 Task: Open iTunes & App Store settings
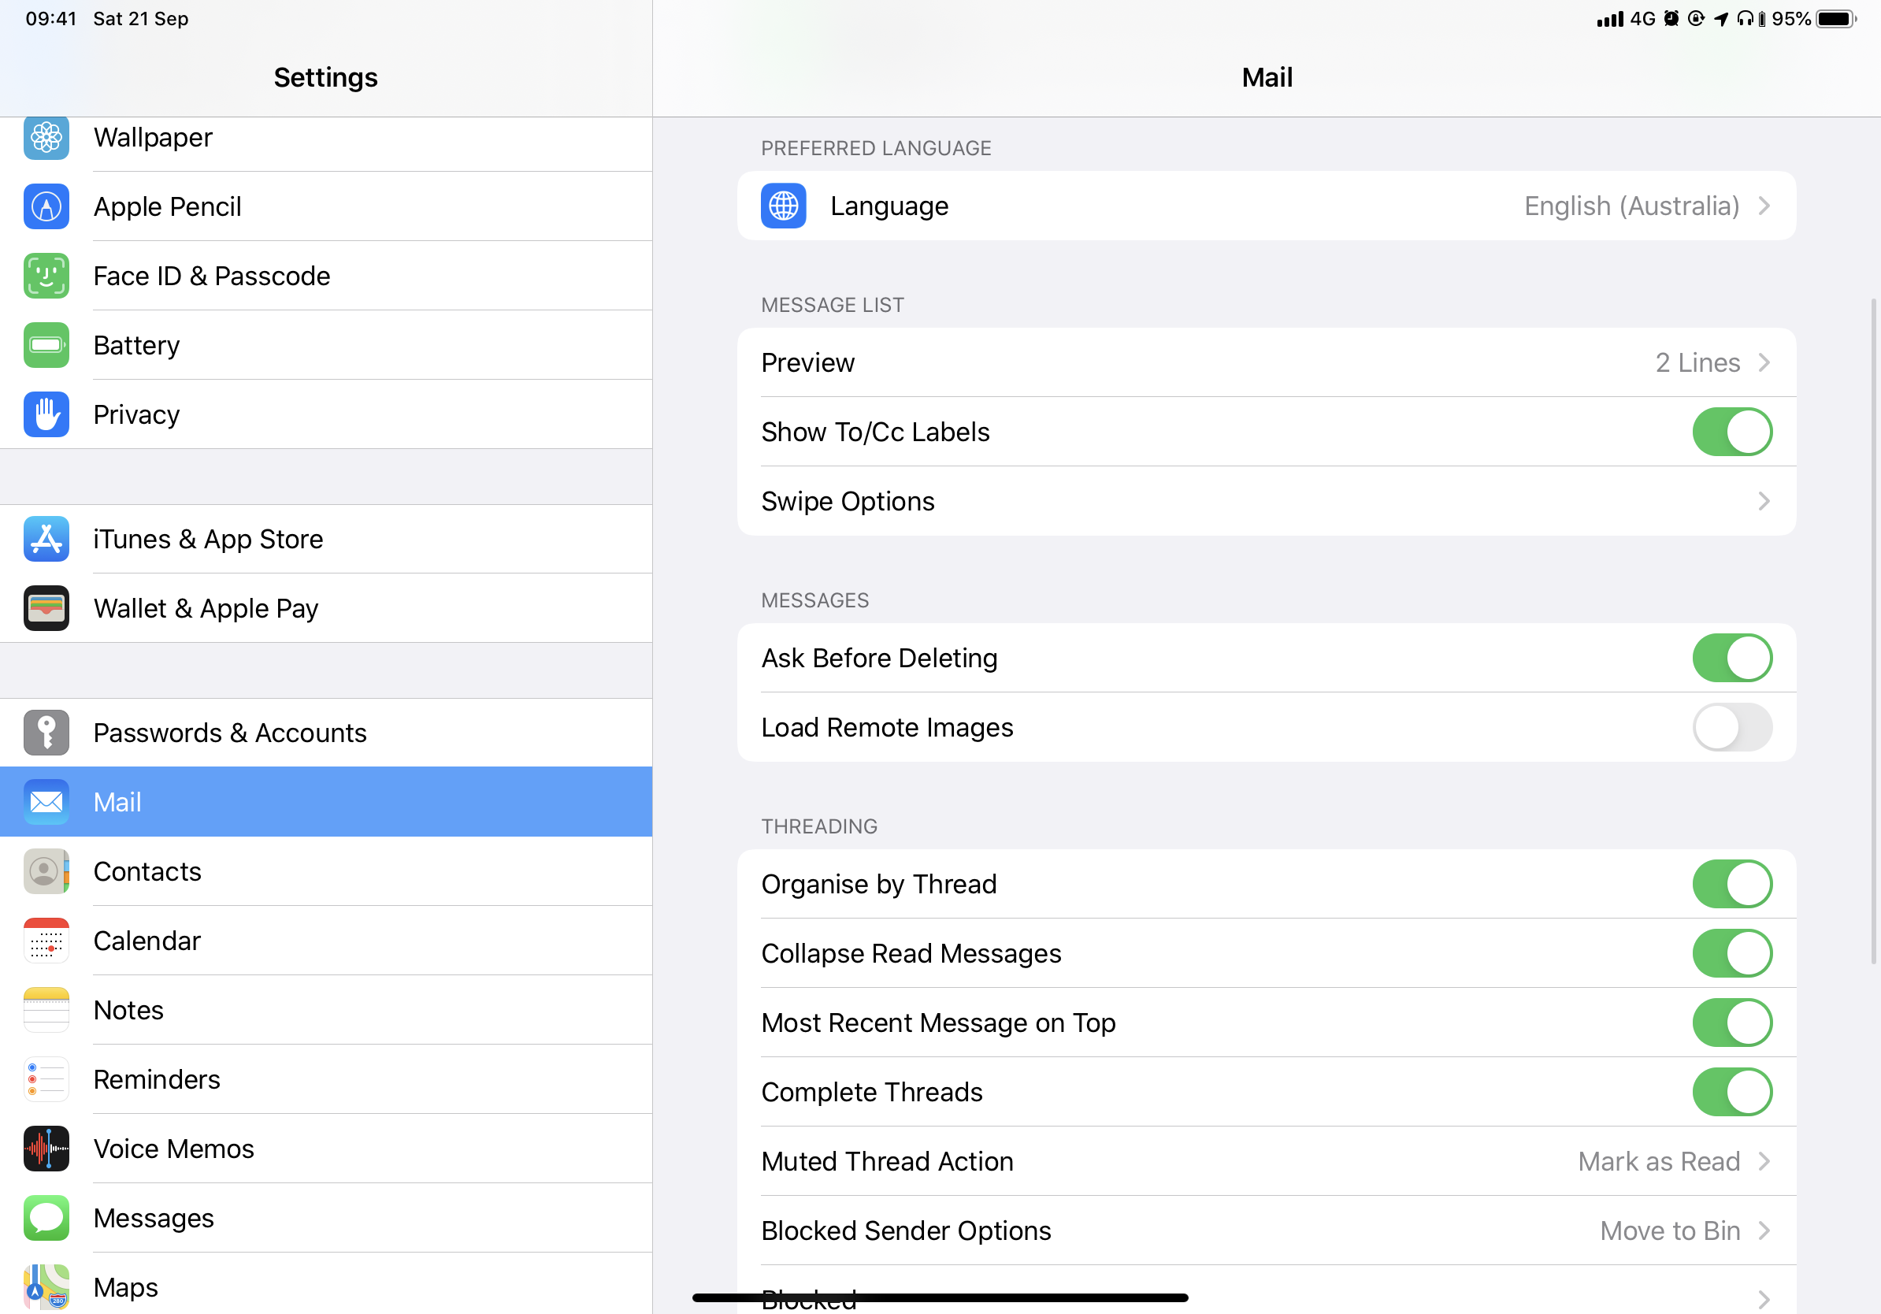326,539
